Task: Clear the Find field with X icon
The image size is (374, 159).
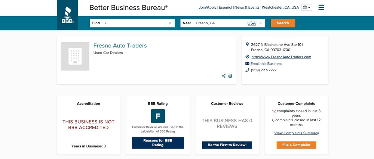Action: [x=170, y=23]
